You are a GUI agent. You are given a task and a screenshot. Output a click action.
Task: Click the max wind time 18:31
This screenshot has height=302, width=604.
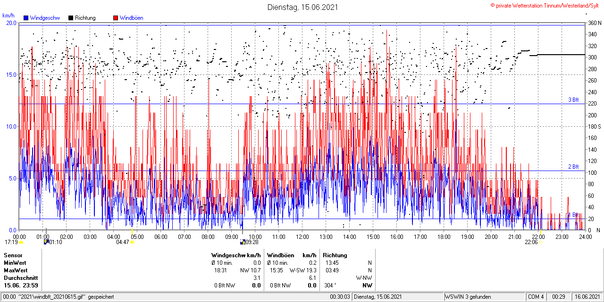tap(221, 270)
